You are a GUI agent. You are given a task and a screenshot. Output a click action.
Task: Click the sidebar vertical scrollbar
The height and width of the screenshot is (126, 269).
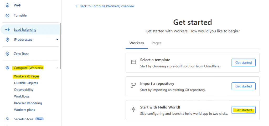point(60,46)
